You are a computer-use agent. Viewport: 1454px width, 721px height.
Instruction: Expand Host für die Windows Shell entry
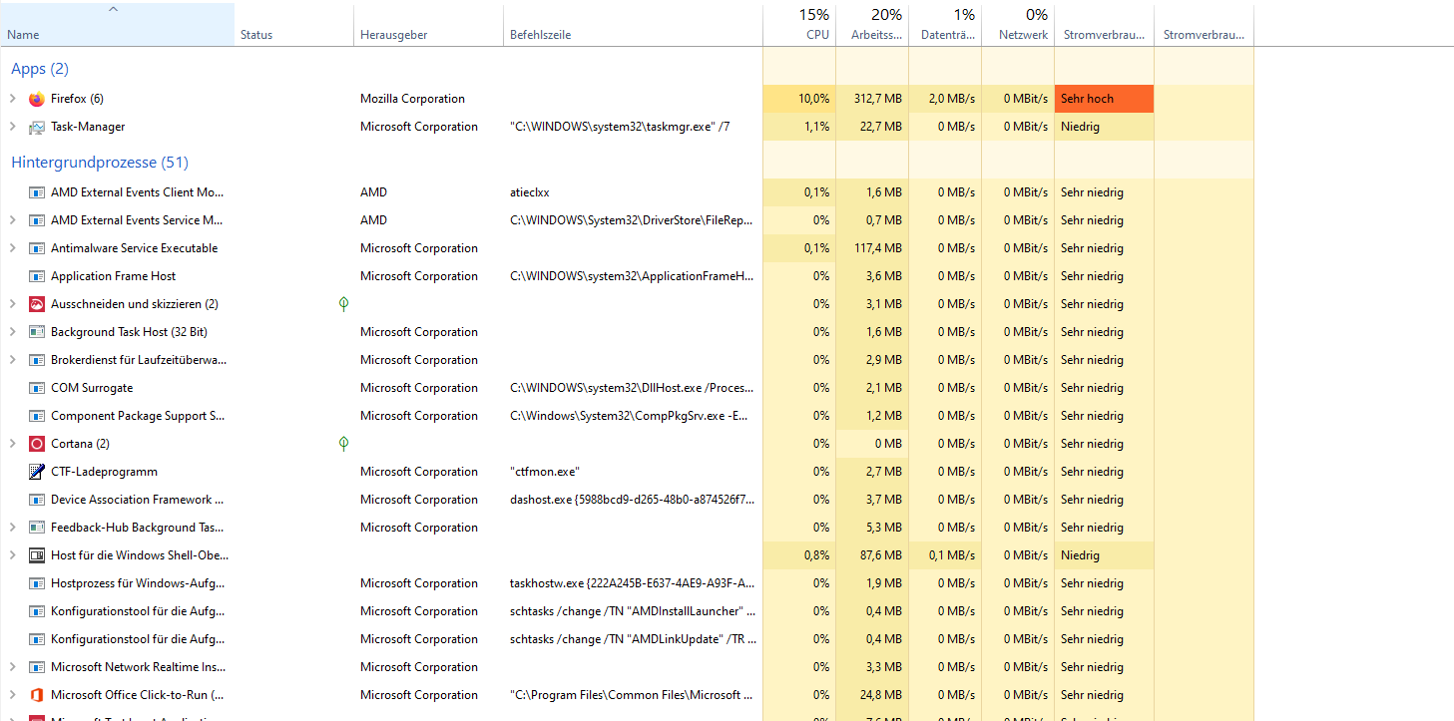tap(13, 555)
